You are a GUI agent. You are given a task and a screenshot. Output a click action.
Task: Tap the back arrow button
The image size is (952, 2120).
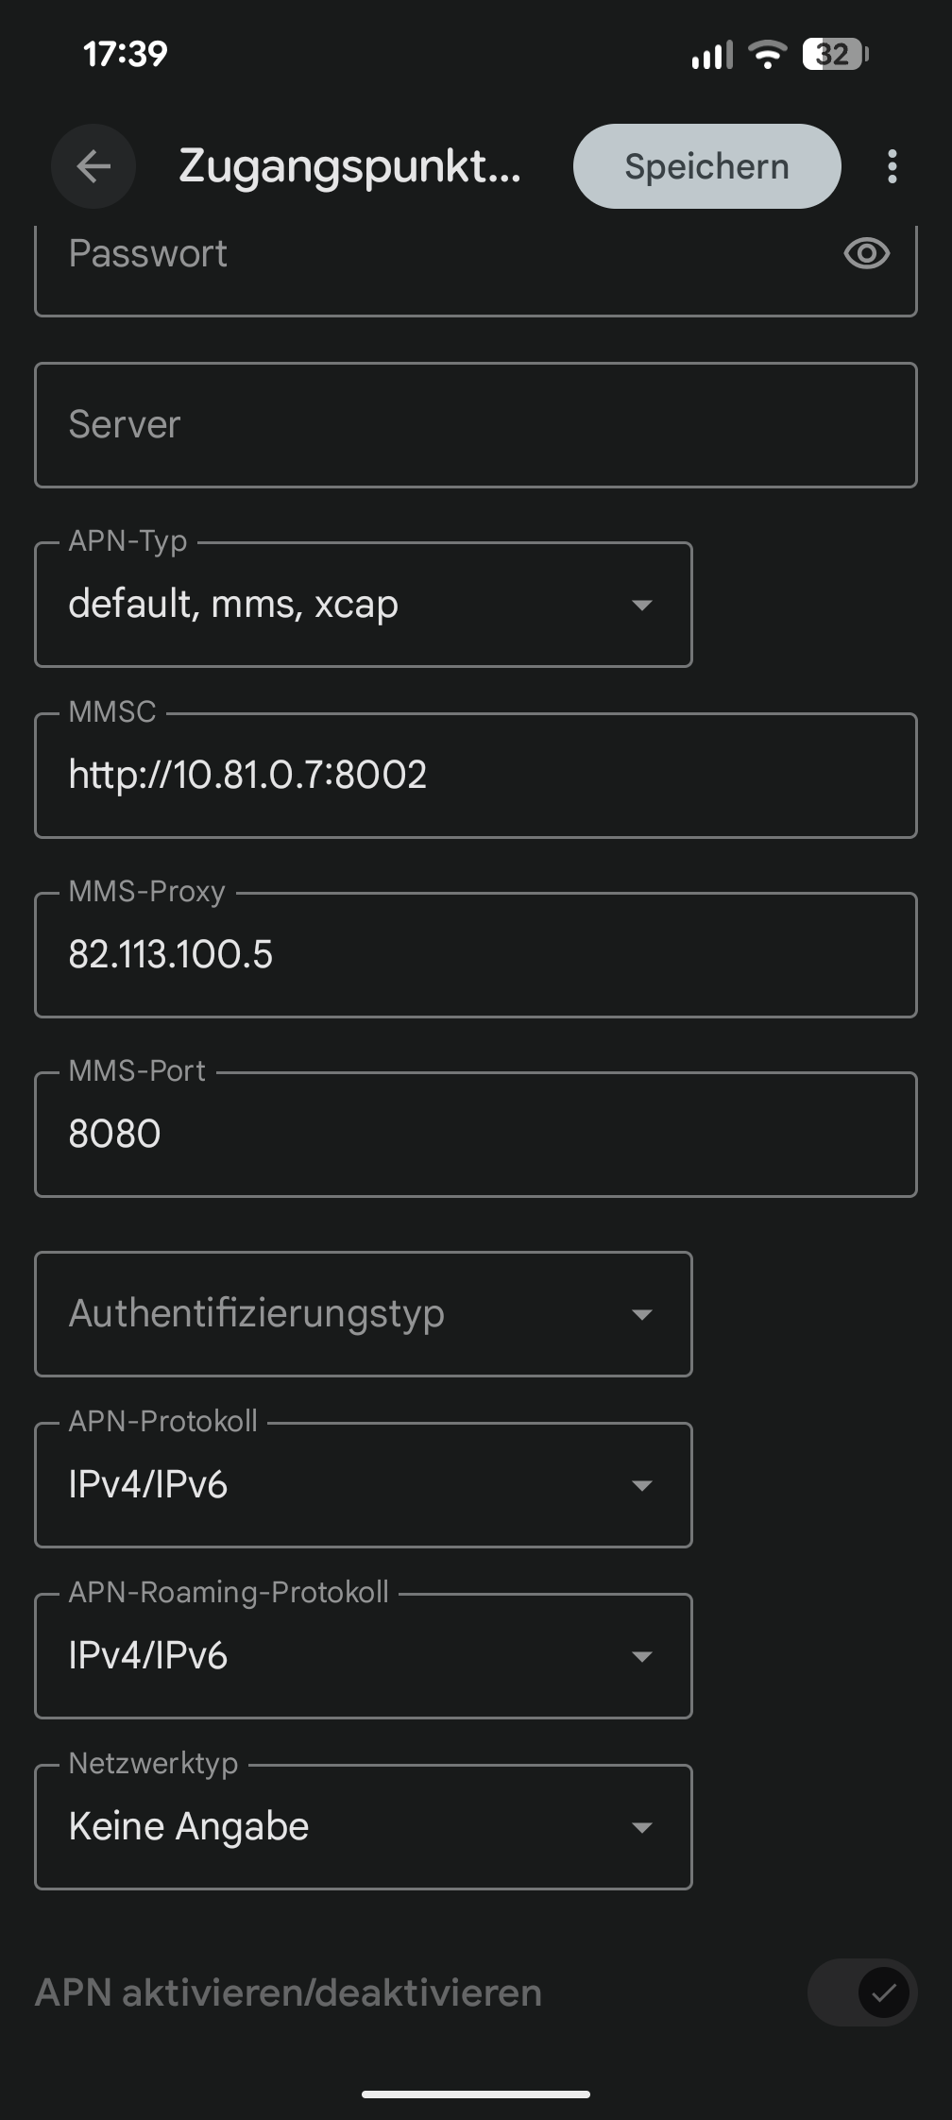click(x=93, y=166)
